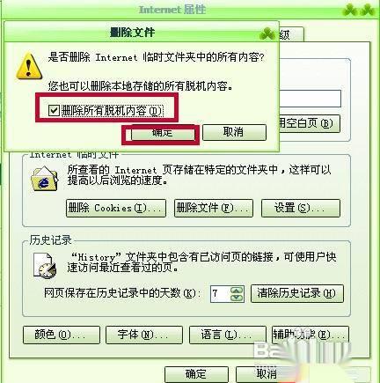Click the homepage address input field

pyautogui.click(x=310, y=99)
